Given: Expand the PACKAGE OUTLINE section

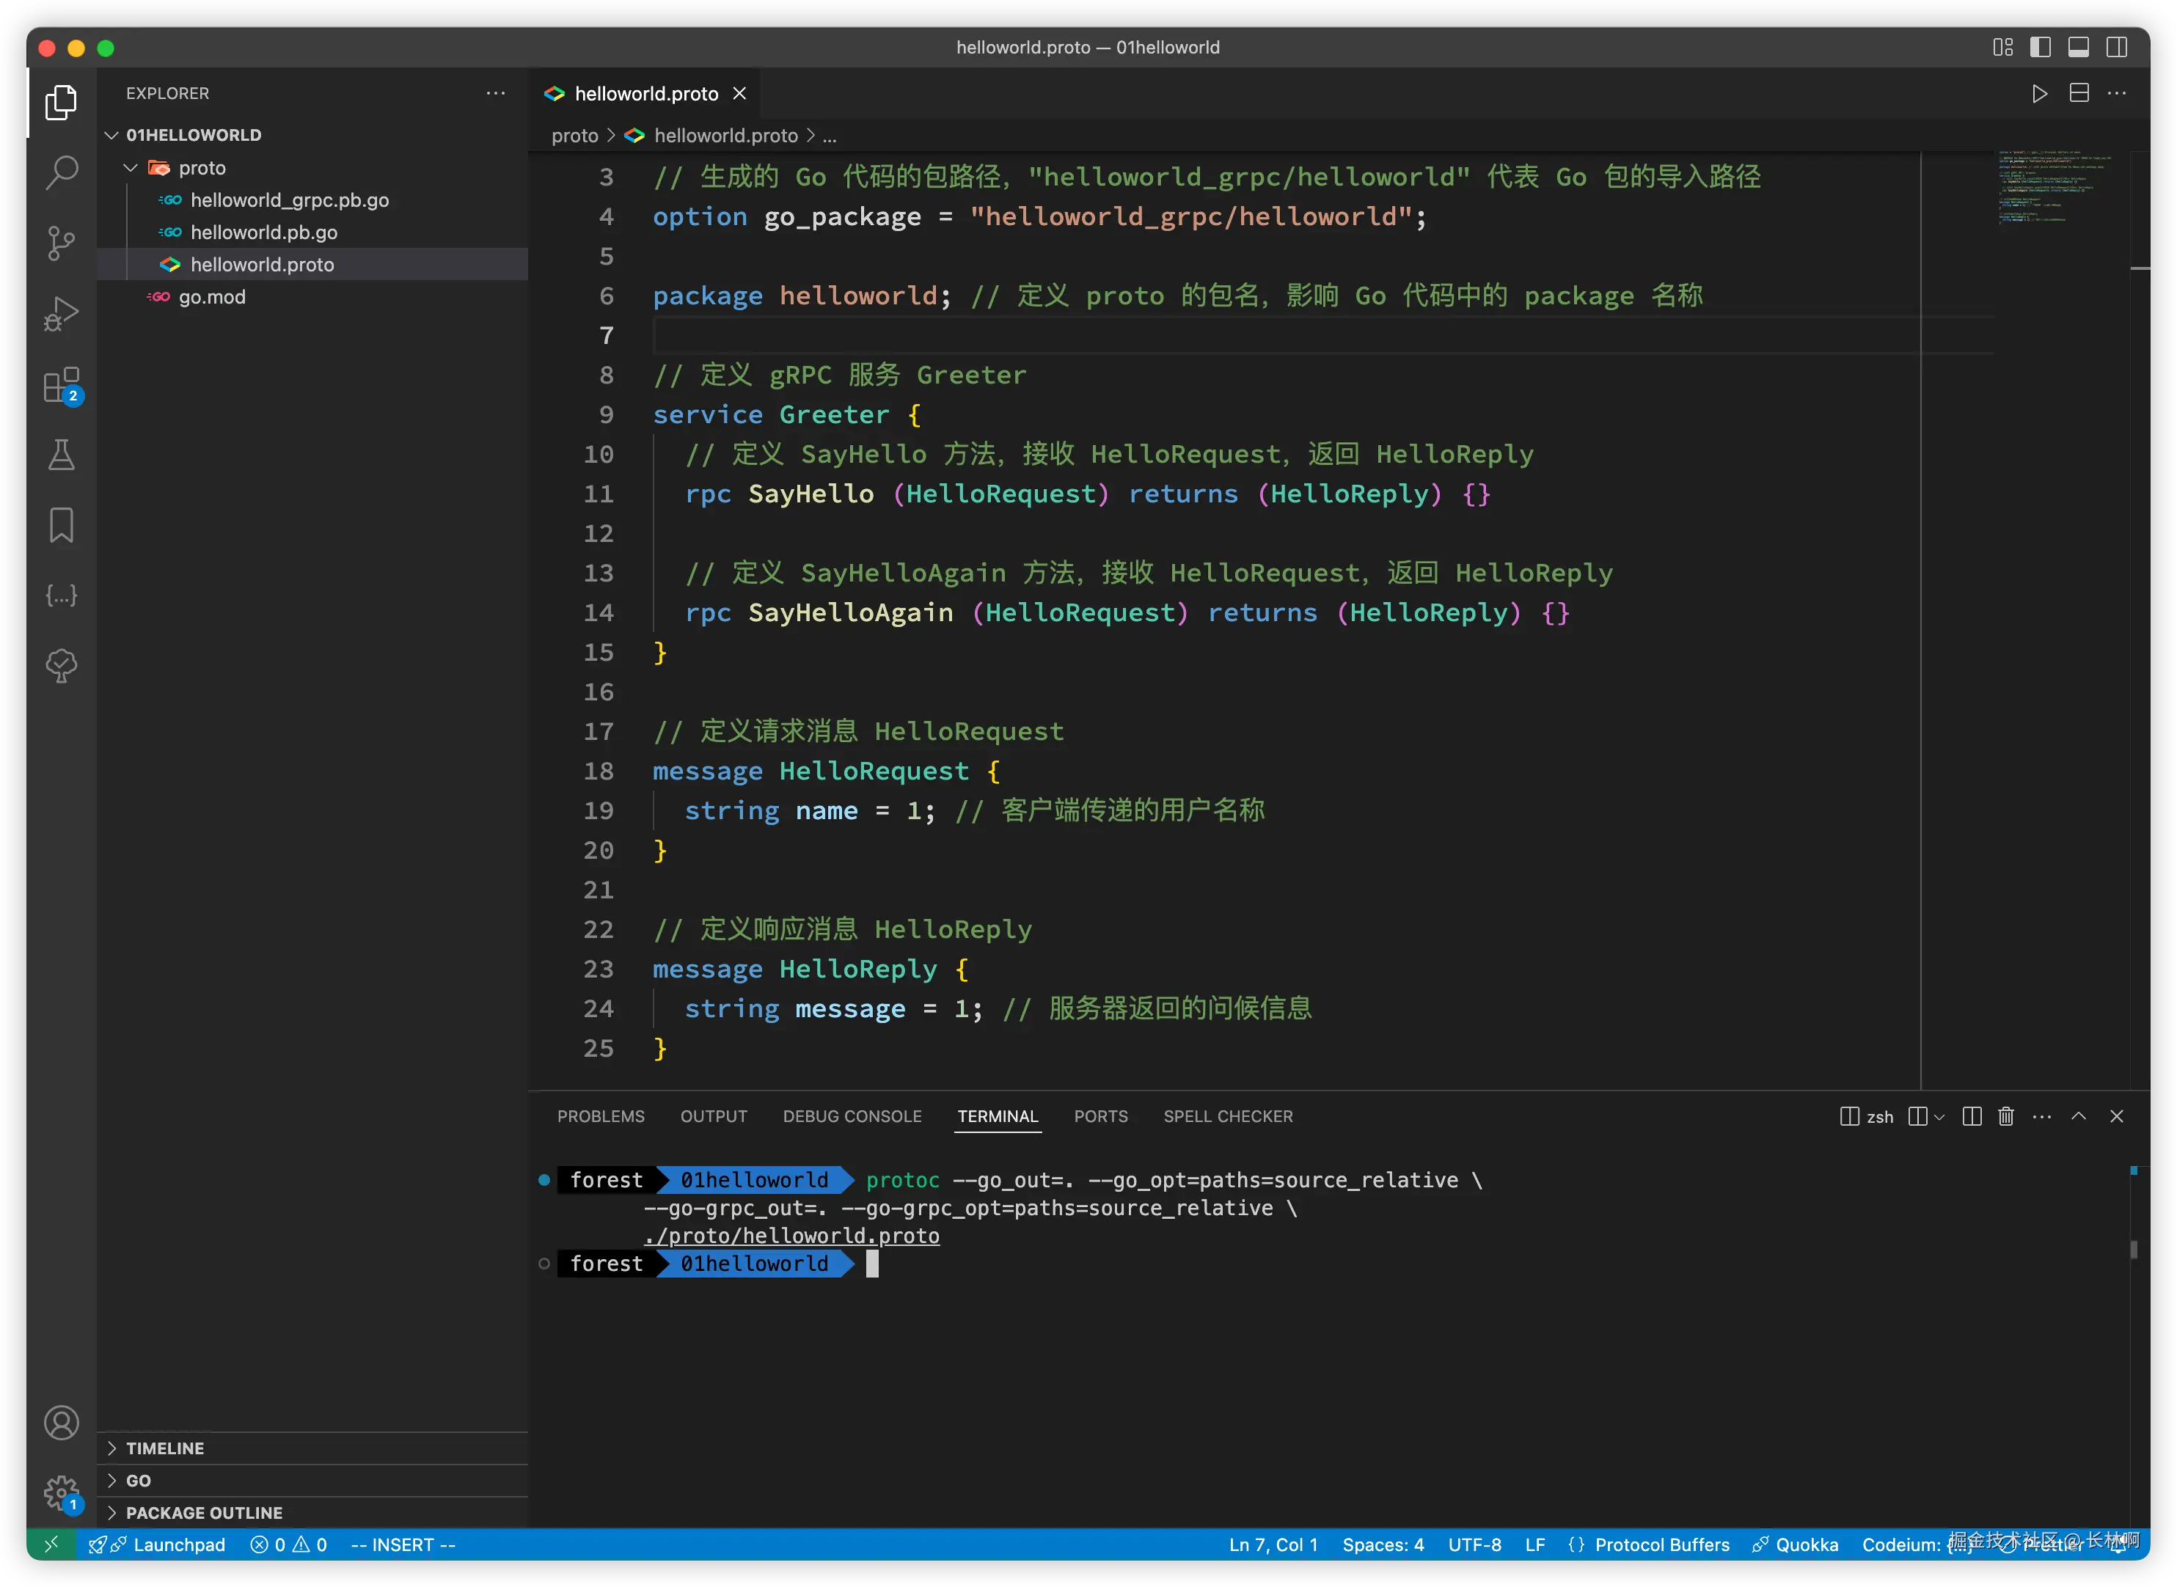Looking at the screenshot, I should [x=204, y=1512].
